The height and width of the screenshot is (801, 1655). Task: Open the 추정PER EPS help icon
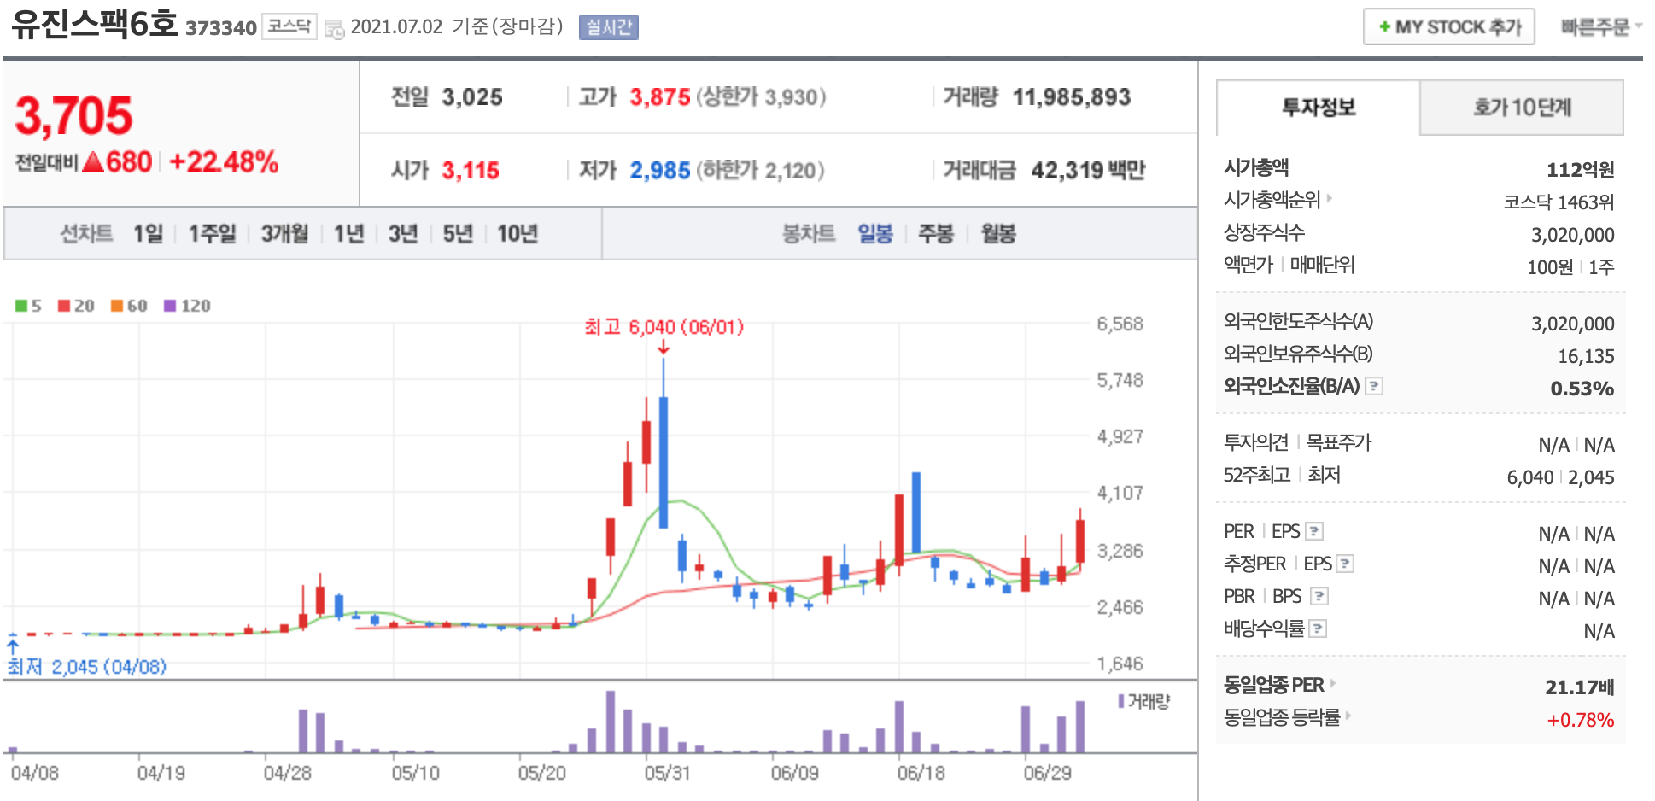tap(1346, 564)
